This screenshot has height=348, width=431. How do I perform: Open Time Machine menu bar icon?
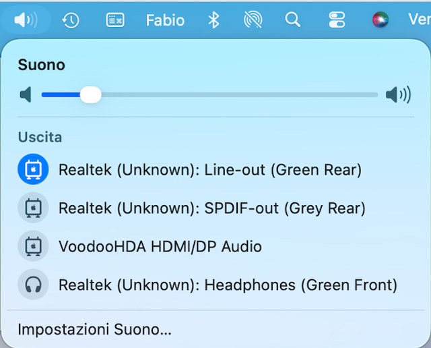(71, 20)
